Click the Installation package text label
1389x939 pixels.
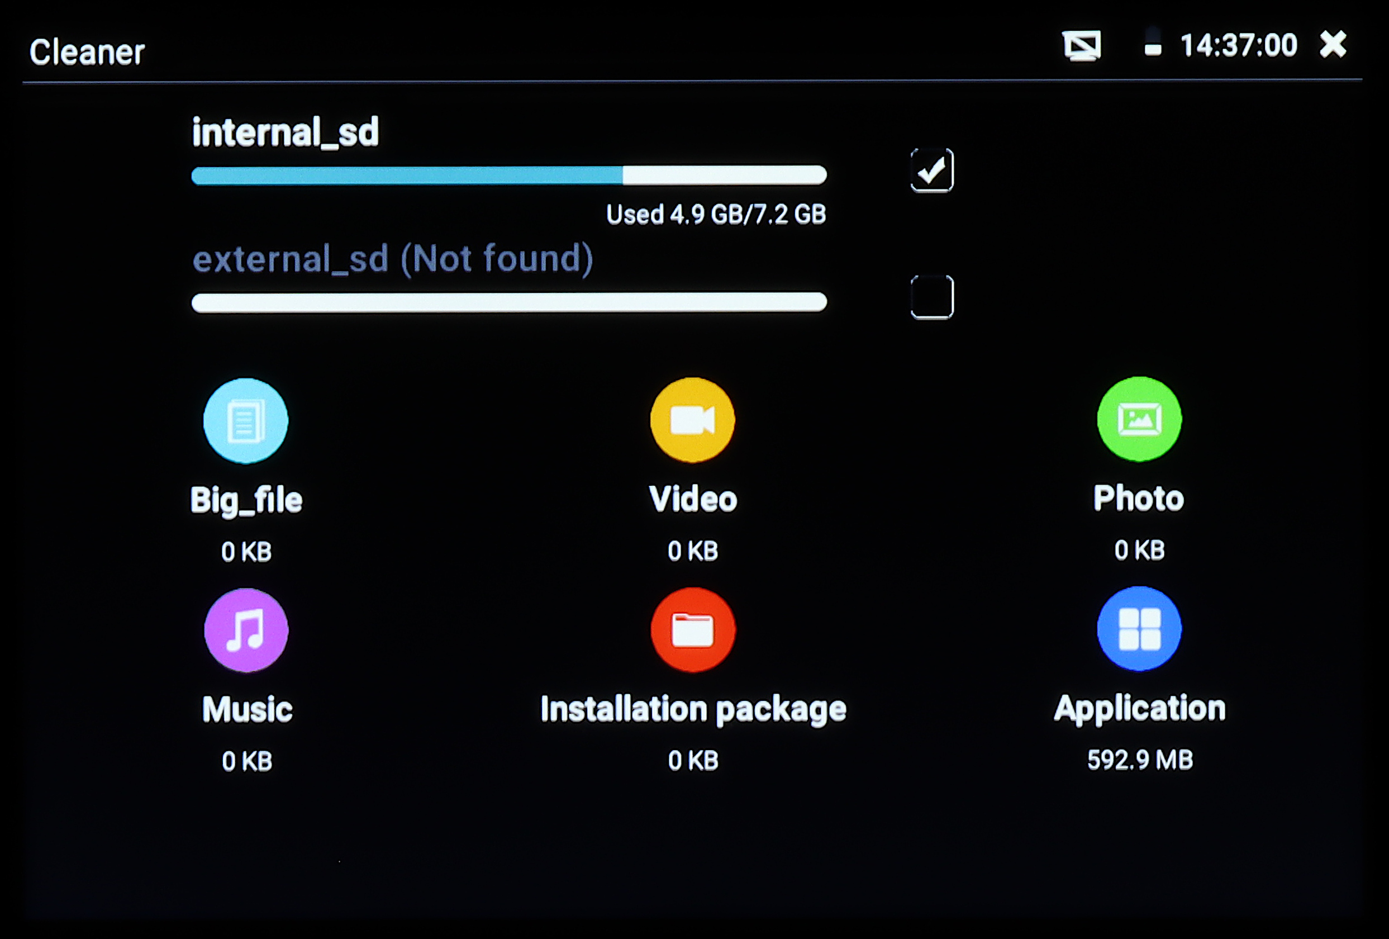693,709
